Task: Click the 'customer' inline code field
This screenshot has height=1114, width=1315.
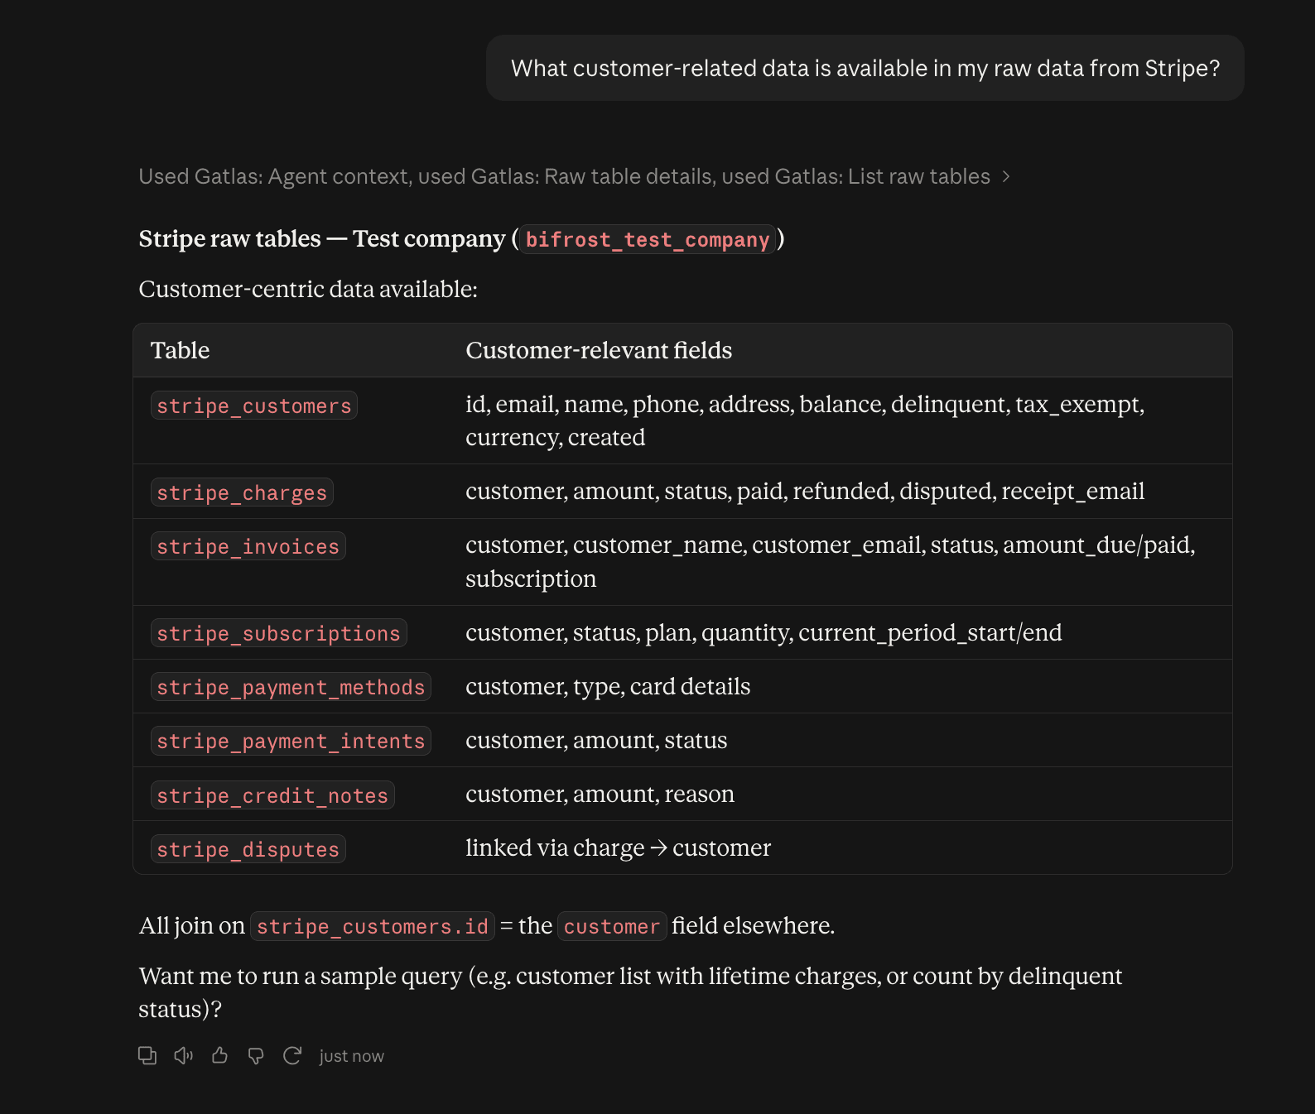Action: pos(612,926)
